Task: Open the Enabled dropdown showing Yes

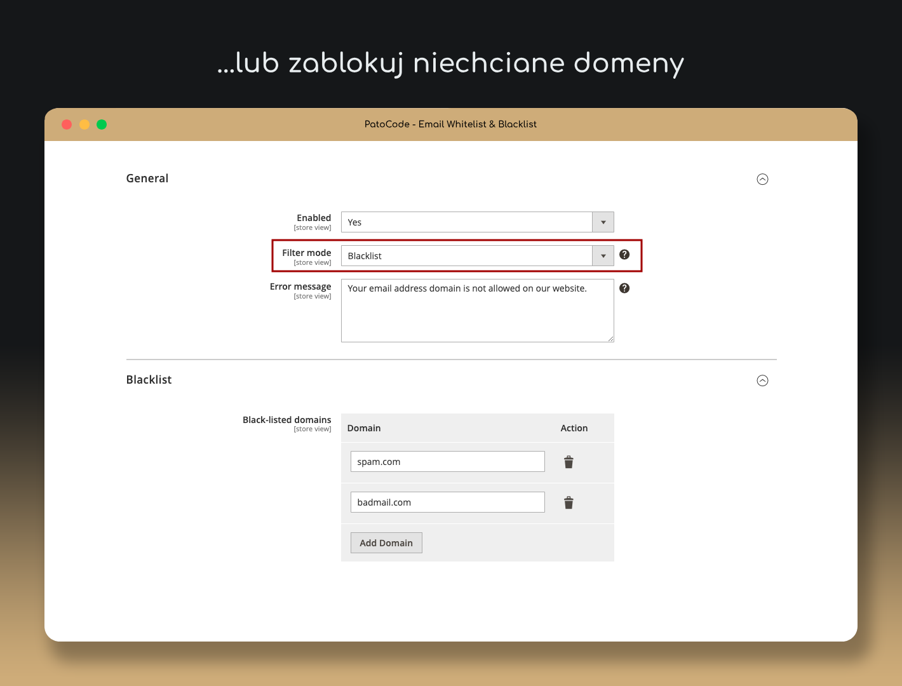Action: (x=477, y=222)
